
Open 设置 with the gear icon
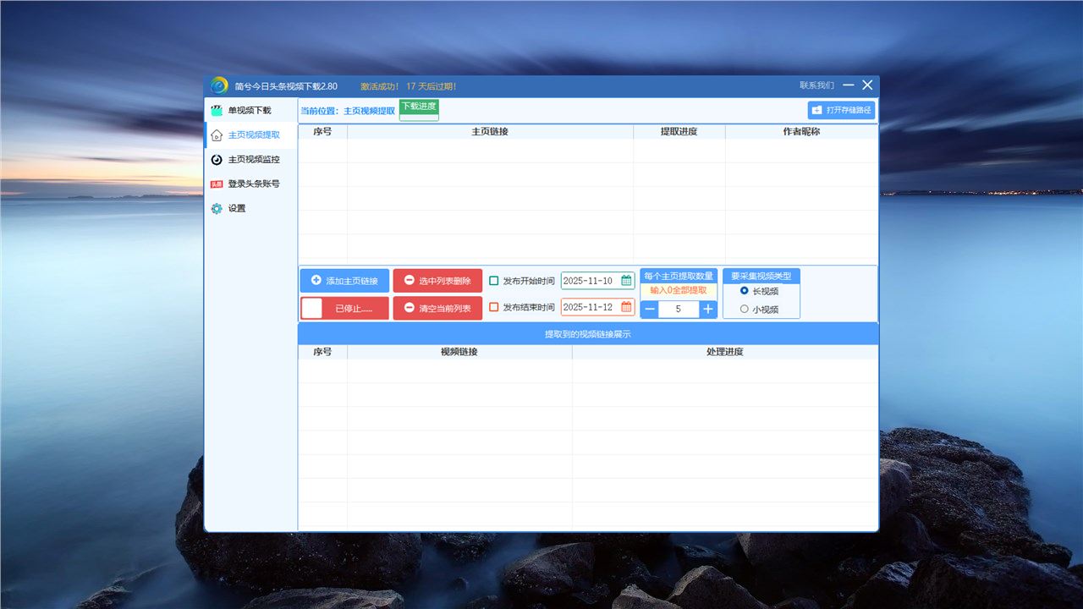pos(236,208)
